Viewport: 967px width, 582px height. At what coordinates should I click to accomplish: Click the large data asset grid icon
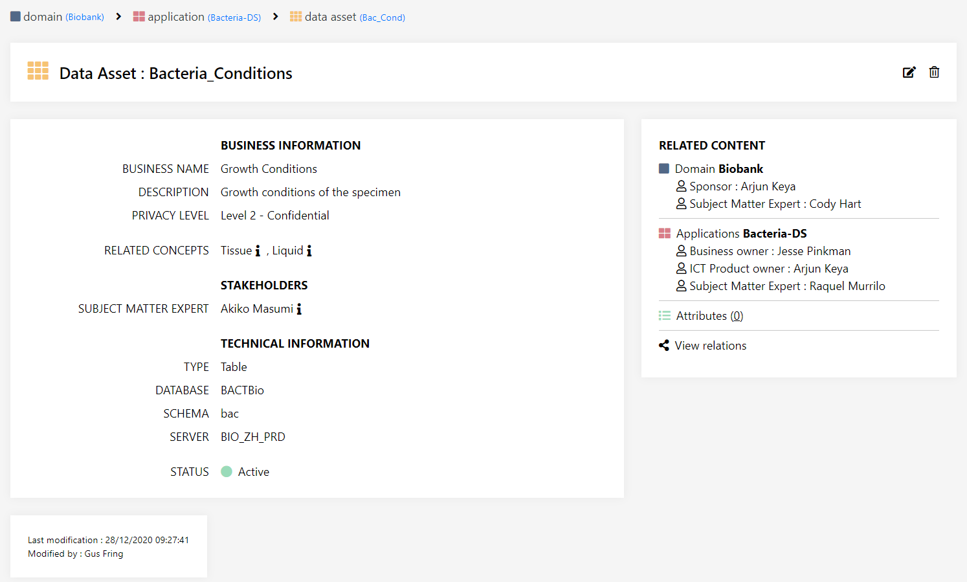[38, 71]
